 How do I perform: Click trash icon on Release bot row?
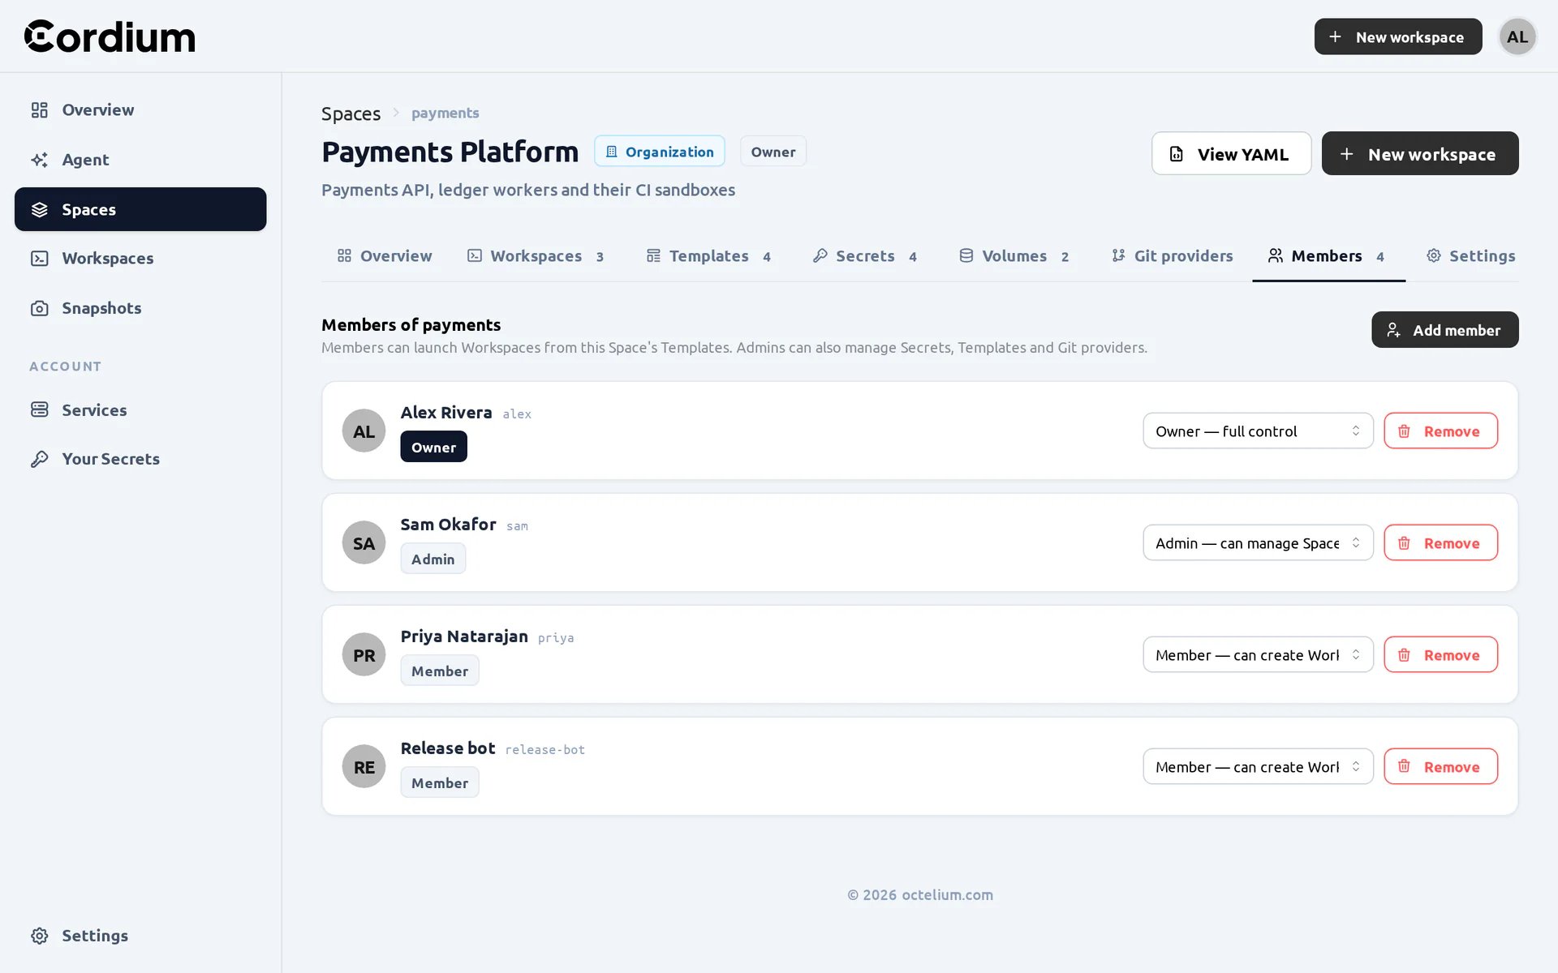point(1404,766)
